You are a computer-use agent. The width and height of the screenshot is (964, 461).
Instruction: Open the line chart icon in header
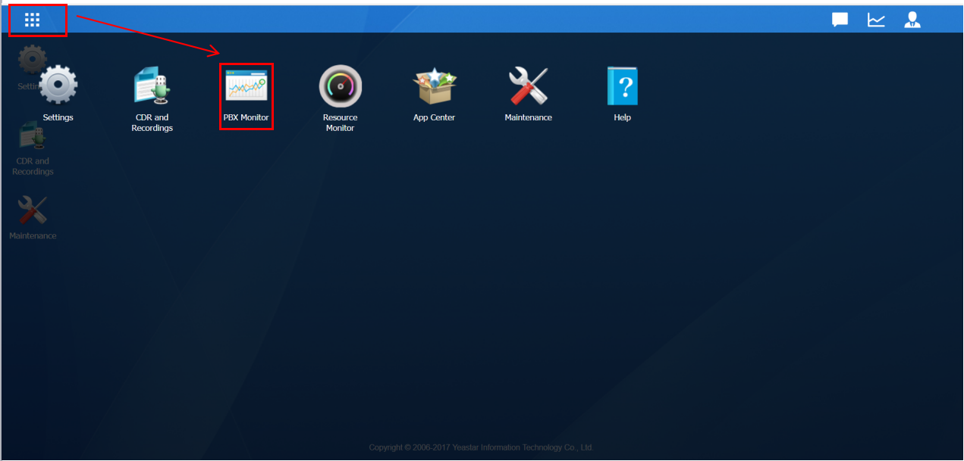click(x=876, y=20)
